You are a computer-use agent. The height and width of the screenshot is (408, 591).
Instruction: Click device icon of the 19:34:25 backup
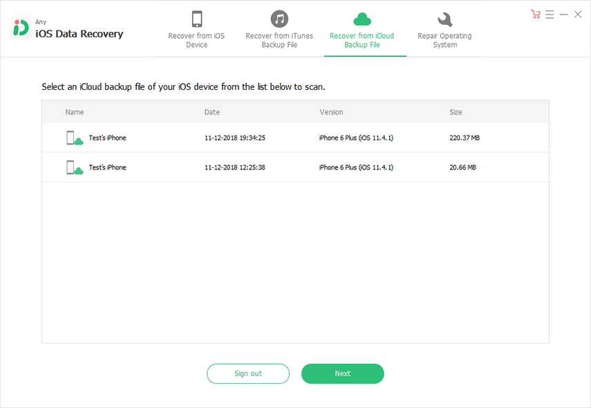[75, 138]
